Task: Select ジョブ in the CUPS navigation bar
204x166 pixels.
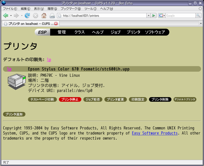Action: pyautogui.click(x=116, y=32)
